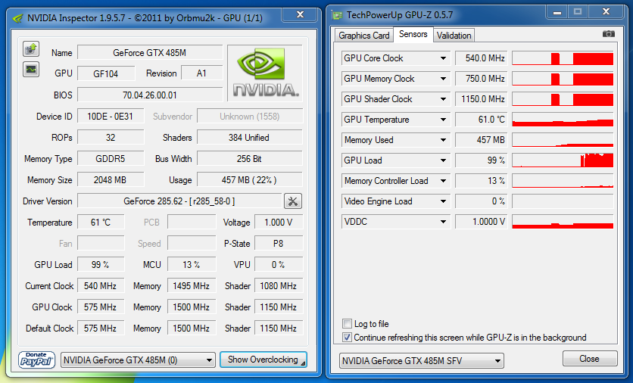Click the Shaders field 384 Unified
This screenshot has width=633, height=383.
coord(249,137)
